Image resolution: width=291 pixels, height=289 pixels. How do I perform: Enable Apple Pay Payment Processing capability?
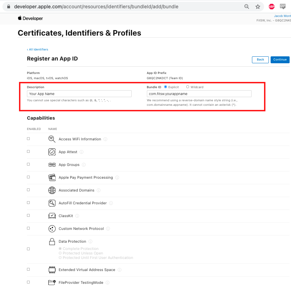click(28, 177)
